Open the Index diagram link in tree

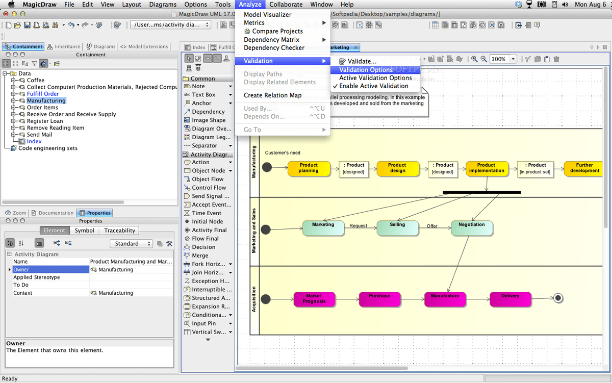34,141
